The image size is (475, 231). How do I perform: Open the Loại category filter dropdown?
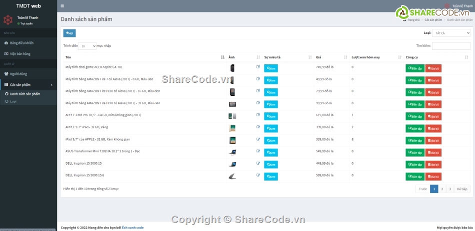[x=451, y=33]
